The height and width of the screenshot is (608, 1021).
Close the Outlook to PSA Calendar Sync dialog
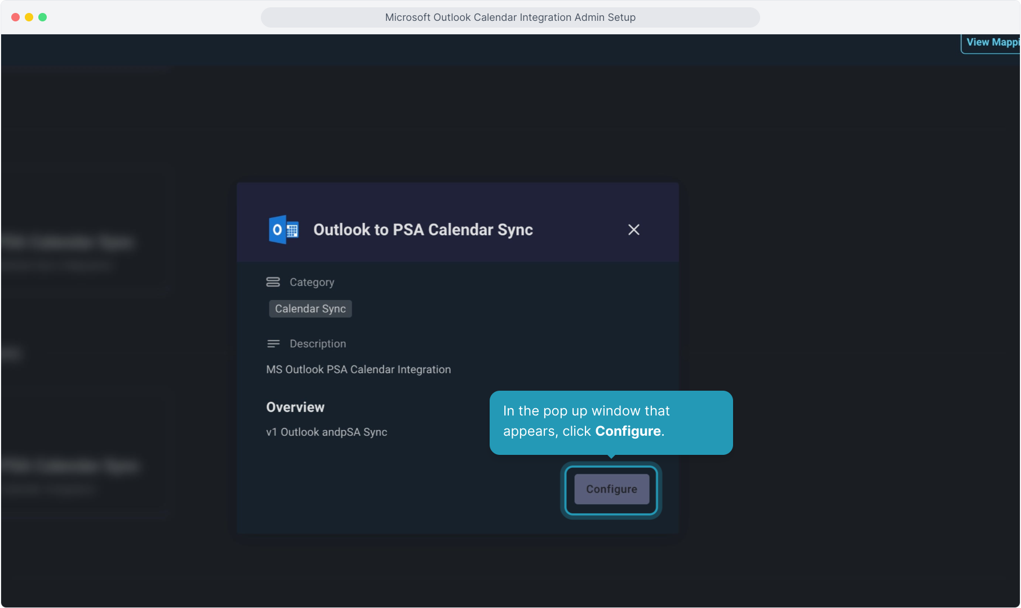pos(634,230)
